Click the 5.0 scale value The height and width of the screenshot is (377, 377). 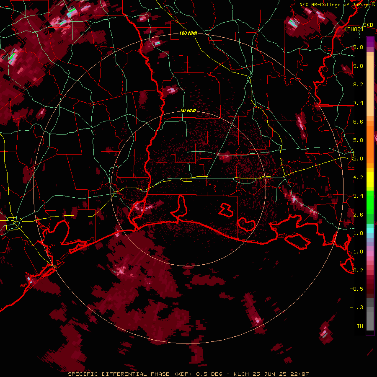[358, 159]
